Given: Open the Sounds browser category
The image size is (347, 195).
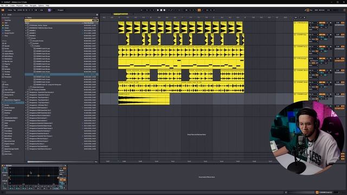Looking at the screenshot, I should click(x=7, y=46).
